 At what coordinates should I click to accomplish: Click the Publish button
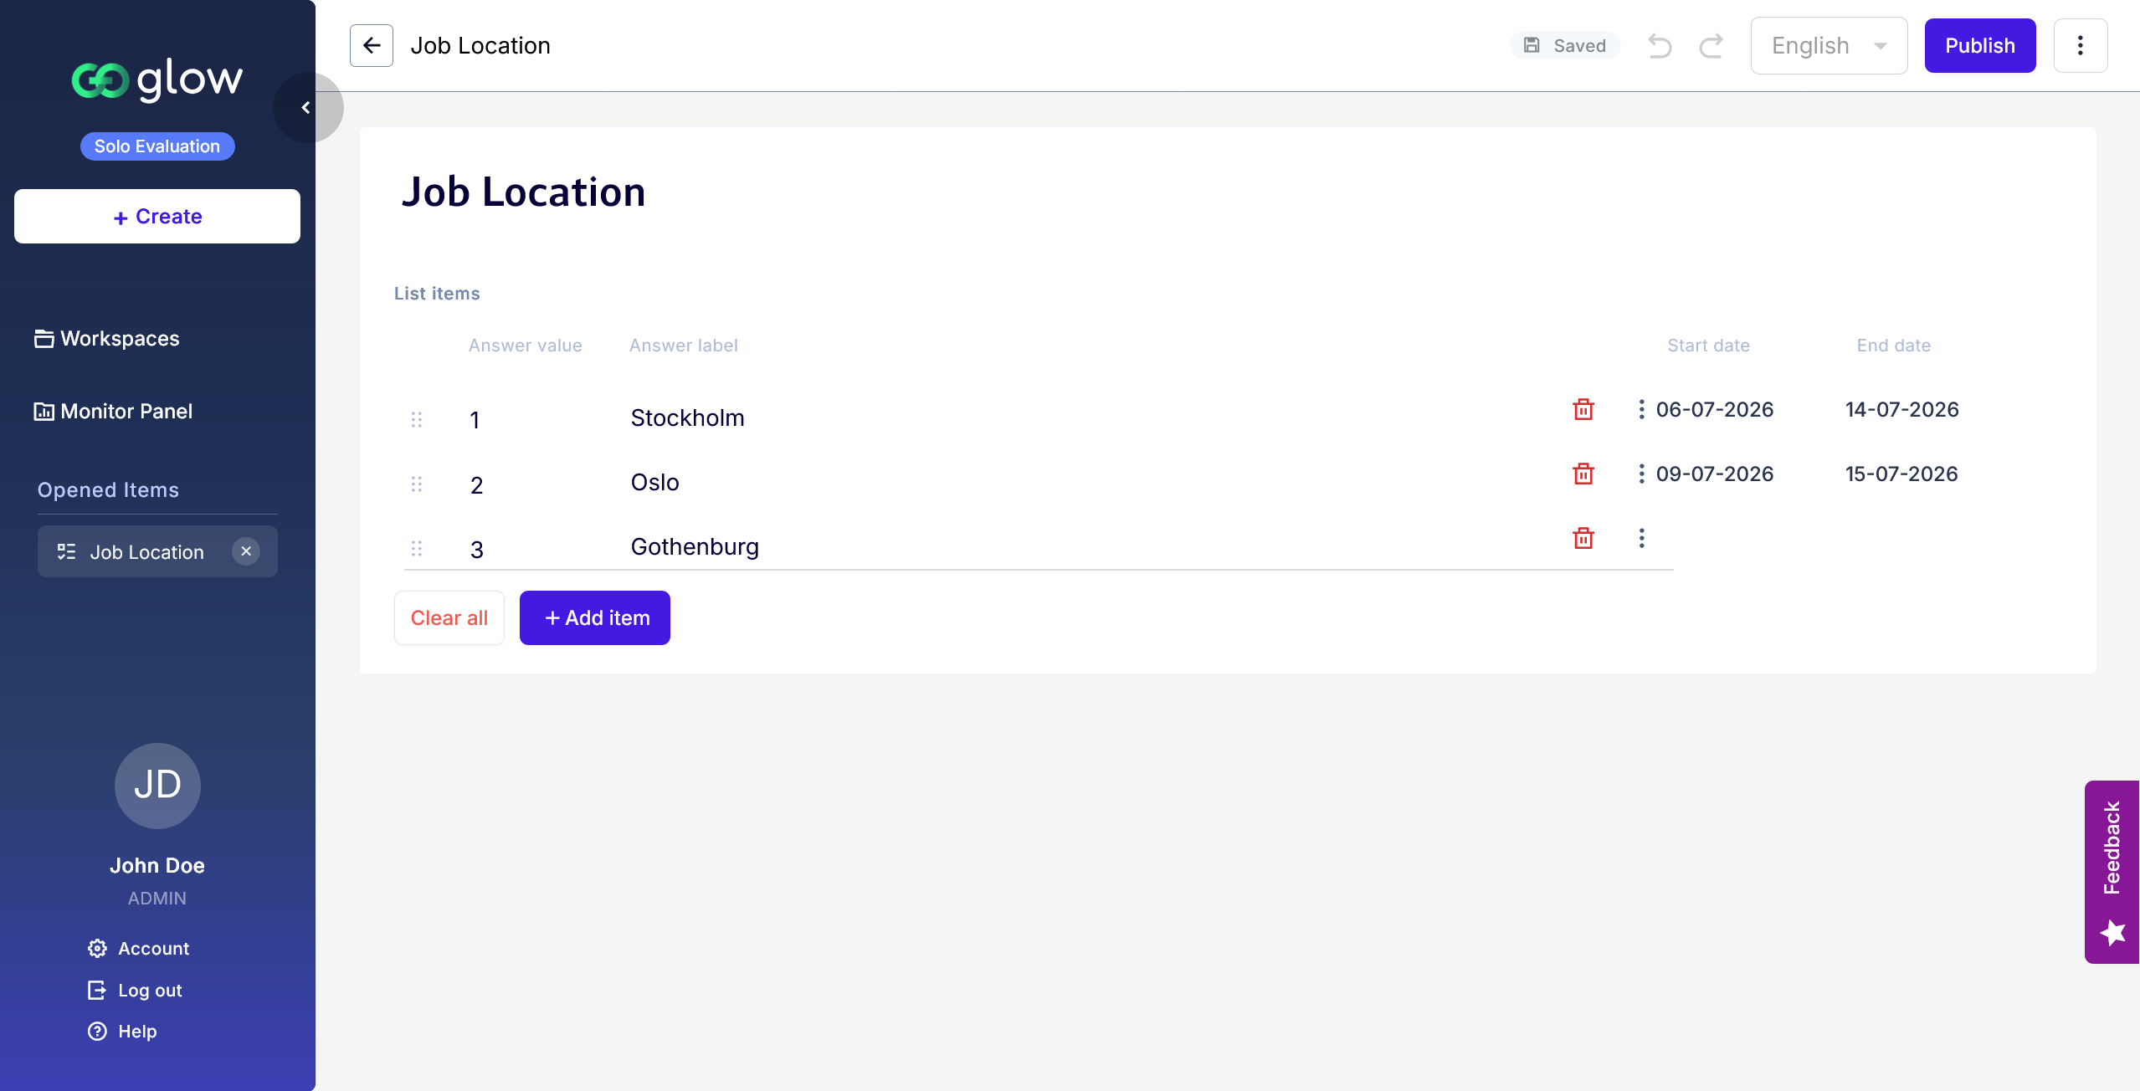1980,46
